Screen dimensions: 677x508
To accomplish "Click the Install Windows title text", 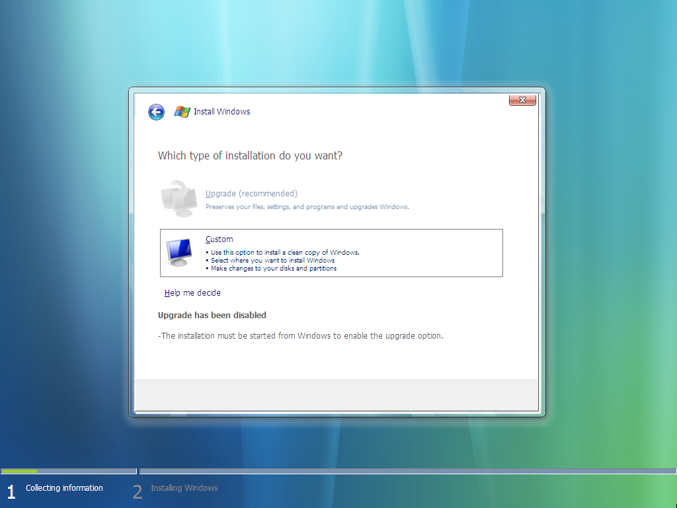I will (222, 111).
